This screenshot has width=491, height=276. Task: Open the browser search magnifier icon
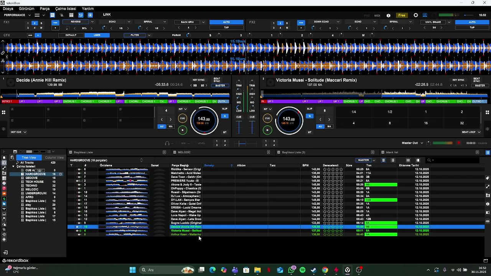[x=12, y=158]
